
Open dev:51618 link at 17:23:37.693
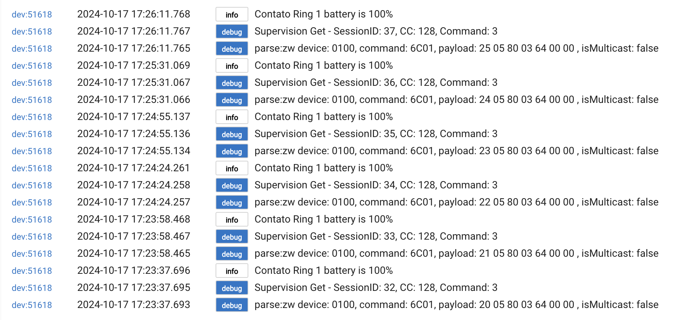32,305
